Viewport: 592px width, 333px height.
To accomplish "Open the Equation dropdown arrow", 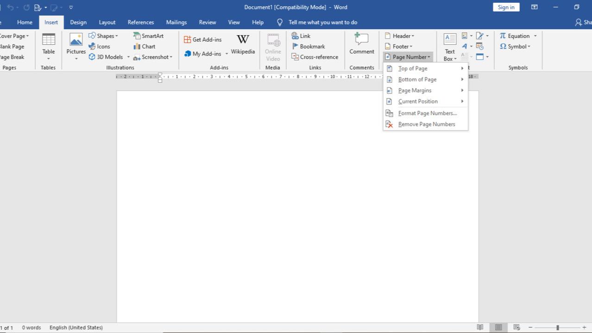I will click(535, 36).
